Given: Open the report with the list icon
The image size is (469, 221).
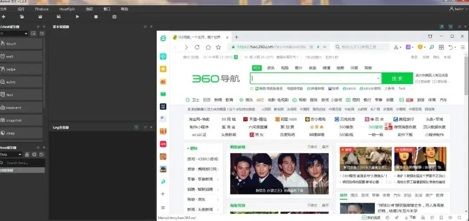Looking at the screenshot, I should [x=114, y=17].
